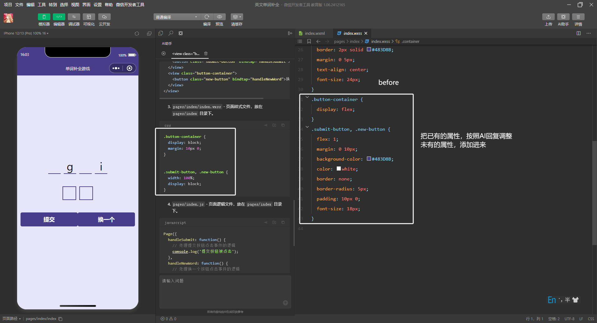Open project details (详情)
This screenshot has height=323, width=597.
(x=578, y=17)
